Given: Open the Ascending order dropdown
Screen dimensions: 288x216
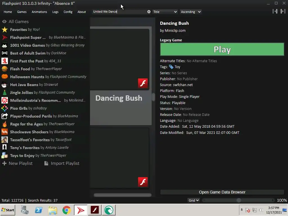Looking at the screenshot, I should click(191, 12).
